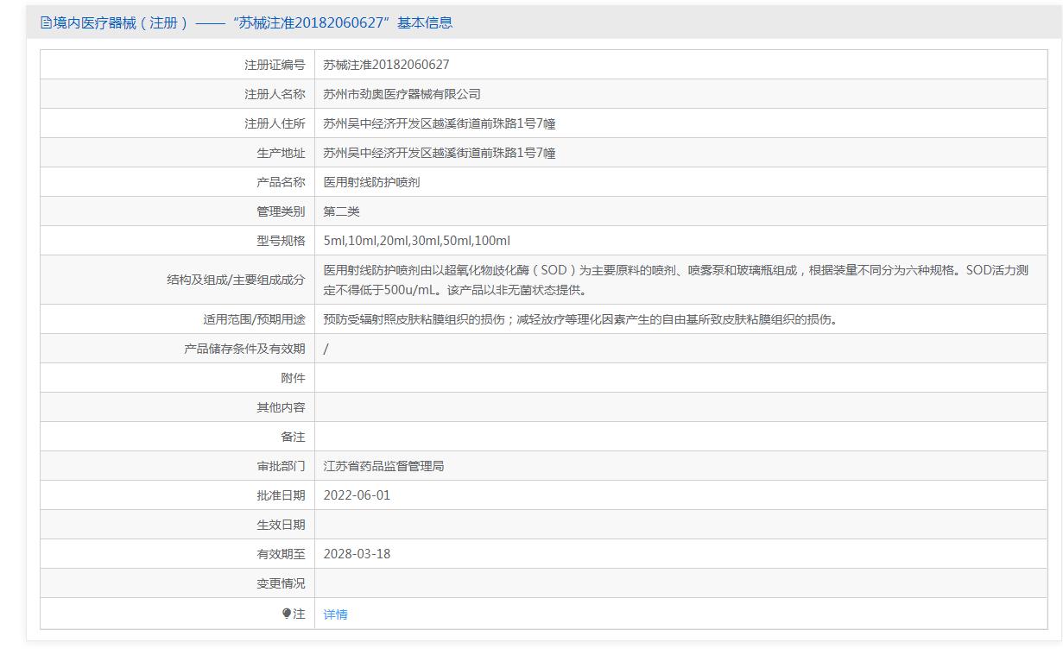Click the 变更情况 row label
The image size is (1063, 655).
point(281,583)
